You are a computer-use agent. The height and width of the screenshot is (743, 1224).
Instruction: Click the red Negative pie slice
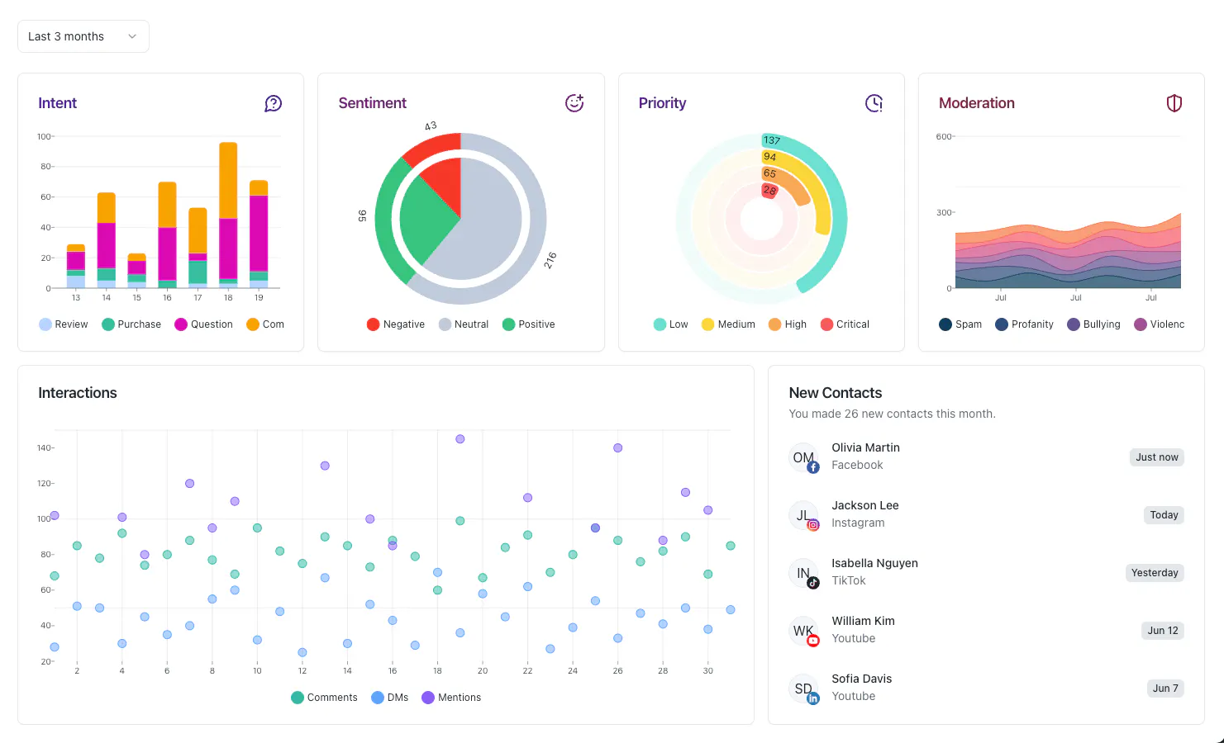click(x=447, y=182)
